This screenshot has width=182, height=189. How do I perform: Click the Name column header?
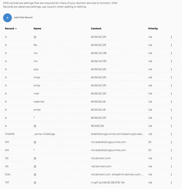[x=37, y=29]
